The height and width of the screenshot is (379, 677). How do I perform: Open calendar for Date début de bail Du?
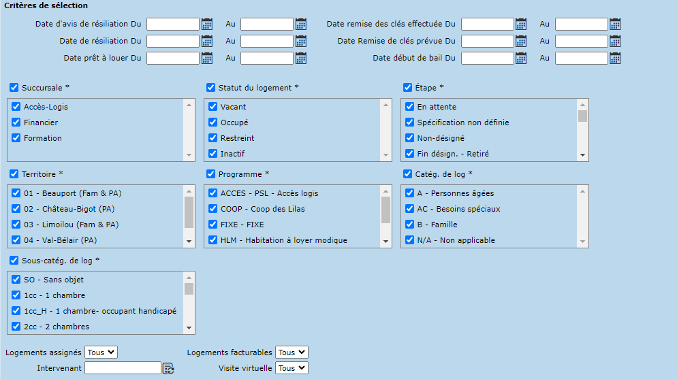click(x=521, y=59)
